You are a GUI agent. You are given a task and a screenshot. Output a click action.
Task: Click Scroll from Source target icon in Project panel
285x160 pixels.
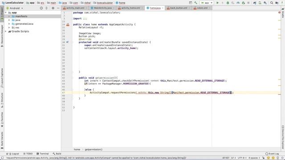(x=41, y=8)
